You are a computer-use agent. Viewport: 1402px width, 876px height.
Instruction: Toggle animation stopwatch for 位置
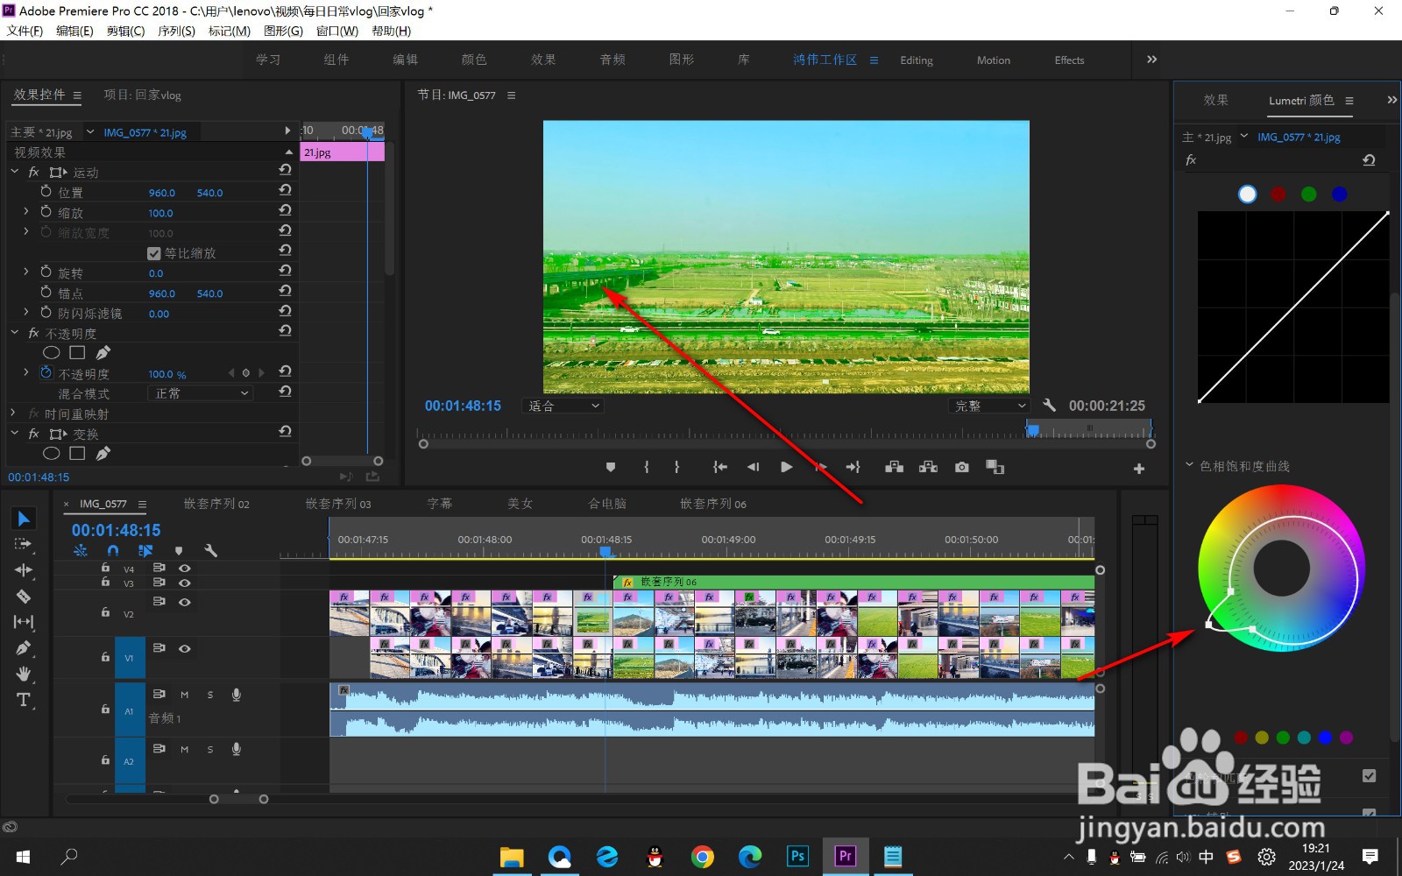(46, 191)
